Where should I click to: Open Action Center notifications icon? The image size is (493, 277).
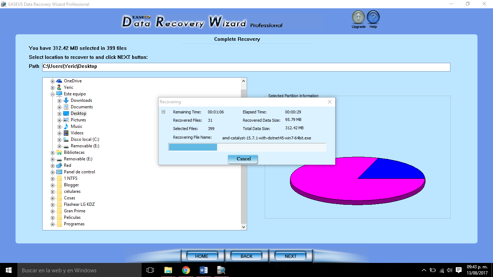click(459, 270)
